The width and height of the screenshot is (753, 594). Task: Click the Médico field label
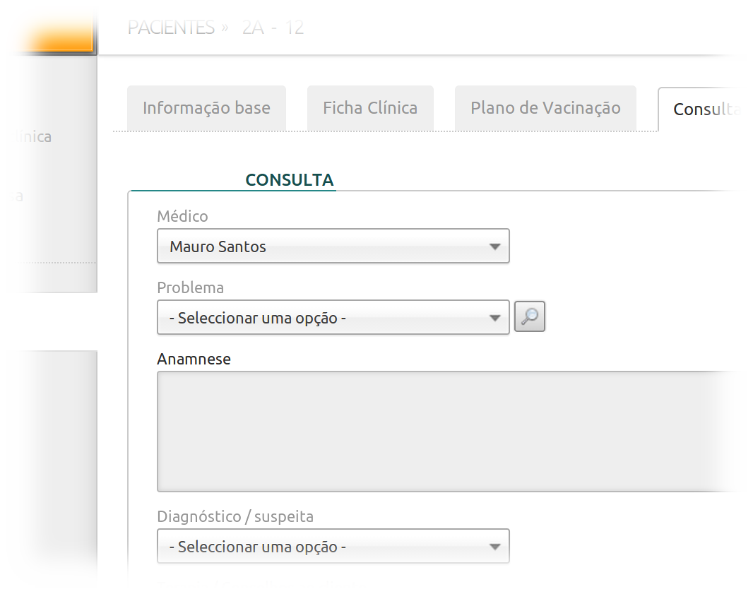182,216
